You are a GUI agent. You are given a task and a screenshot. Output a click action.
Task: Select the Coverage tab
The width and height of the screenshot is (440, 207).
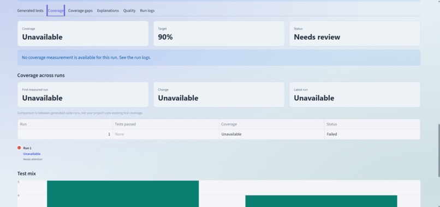[x=56, y=11]
